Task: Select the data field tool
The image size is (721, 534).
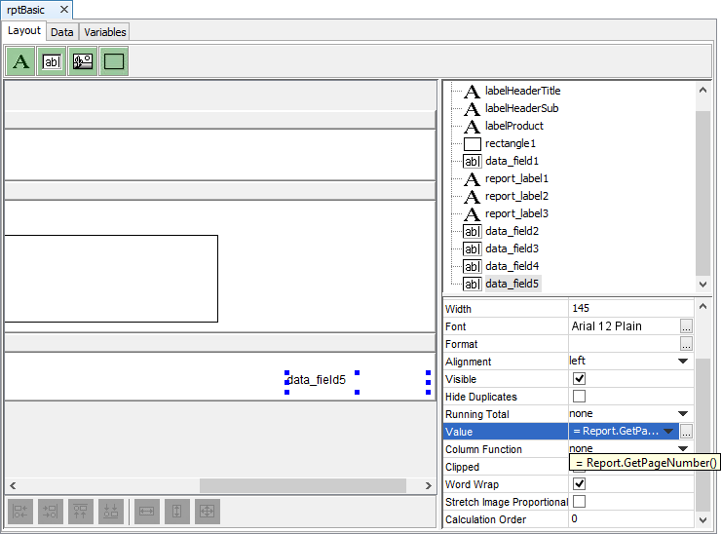Action: point(52,61)
